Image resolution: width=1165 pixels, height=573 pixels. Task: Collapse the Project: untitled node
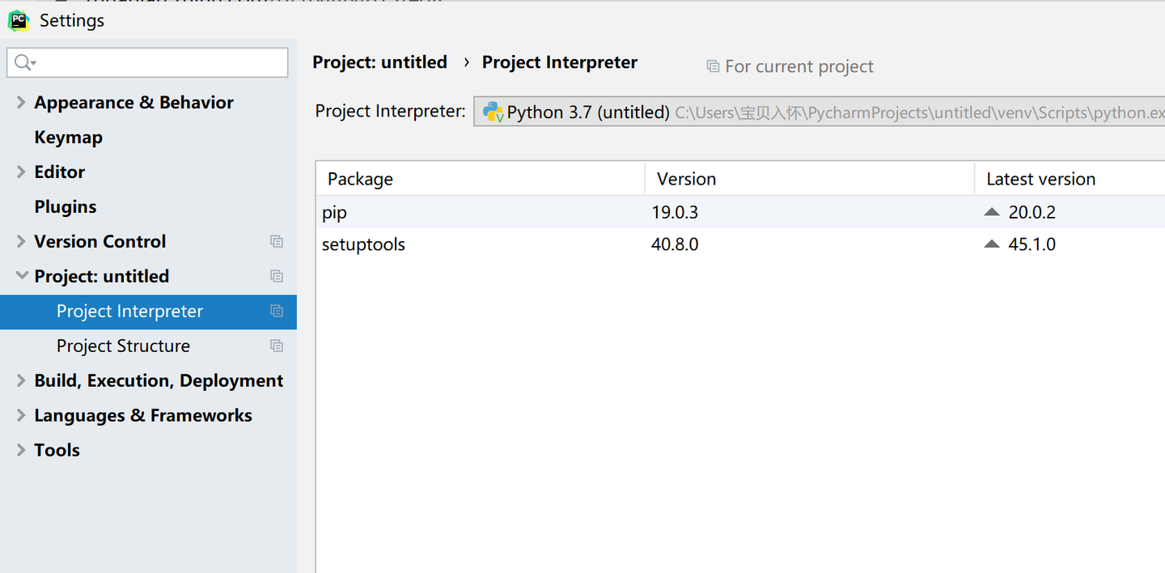(21, 276)
